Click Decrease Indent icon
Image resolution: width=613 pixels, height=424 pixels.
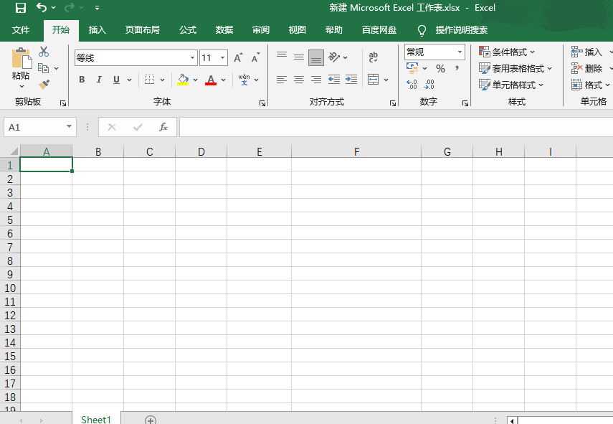point(334,80)
